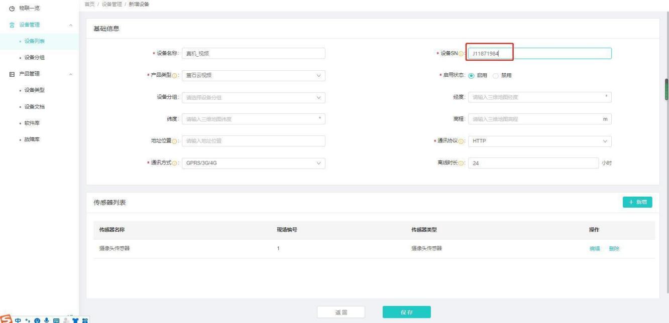This screenshot has height=323, width=669.
Task: Click the info icon beside 离线时长
Action: tap(461, 164)
